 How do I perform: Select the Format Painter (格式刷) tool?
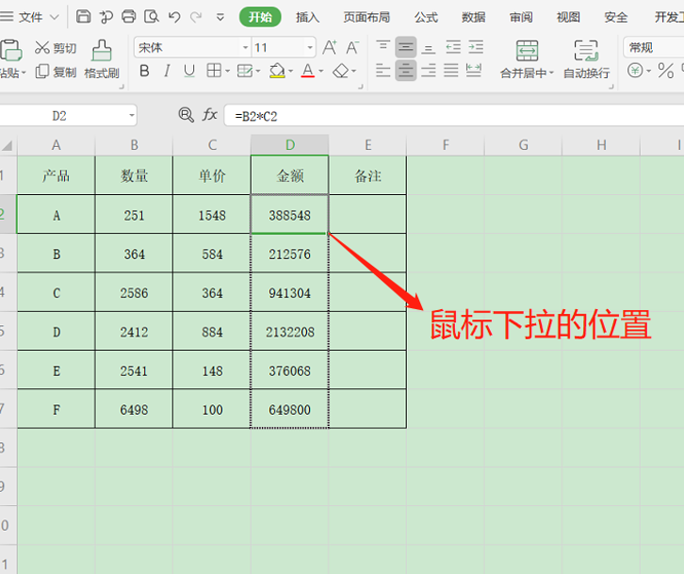click(x=102, y=59)
